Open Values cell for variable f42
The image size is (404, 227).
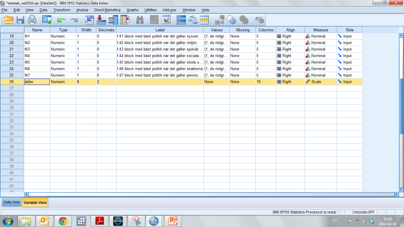tap(217, 43)
